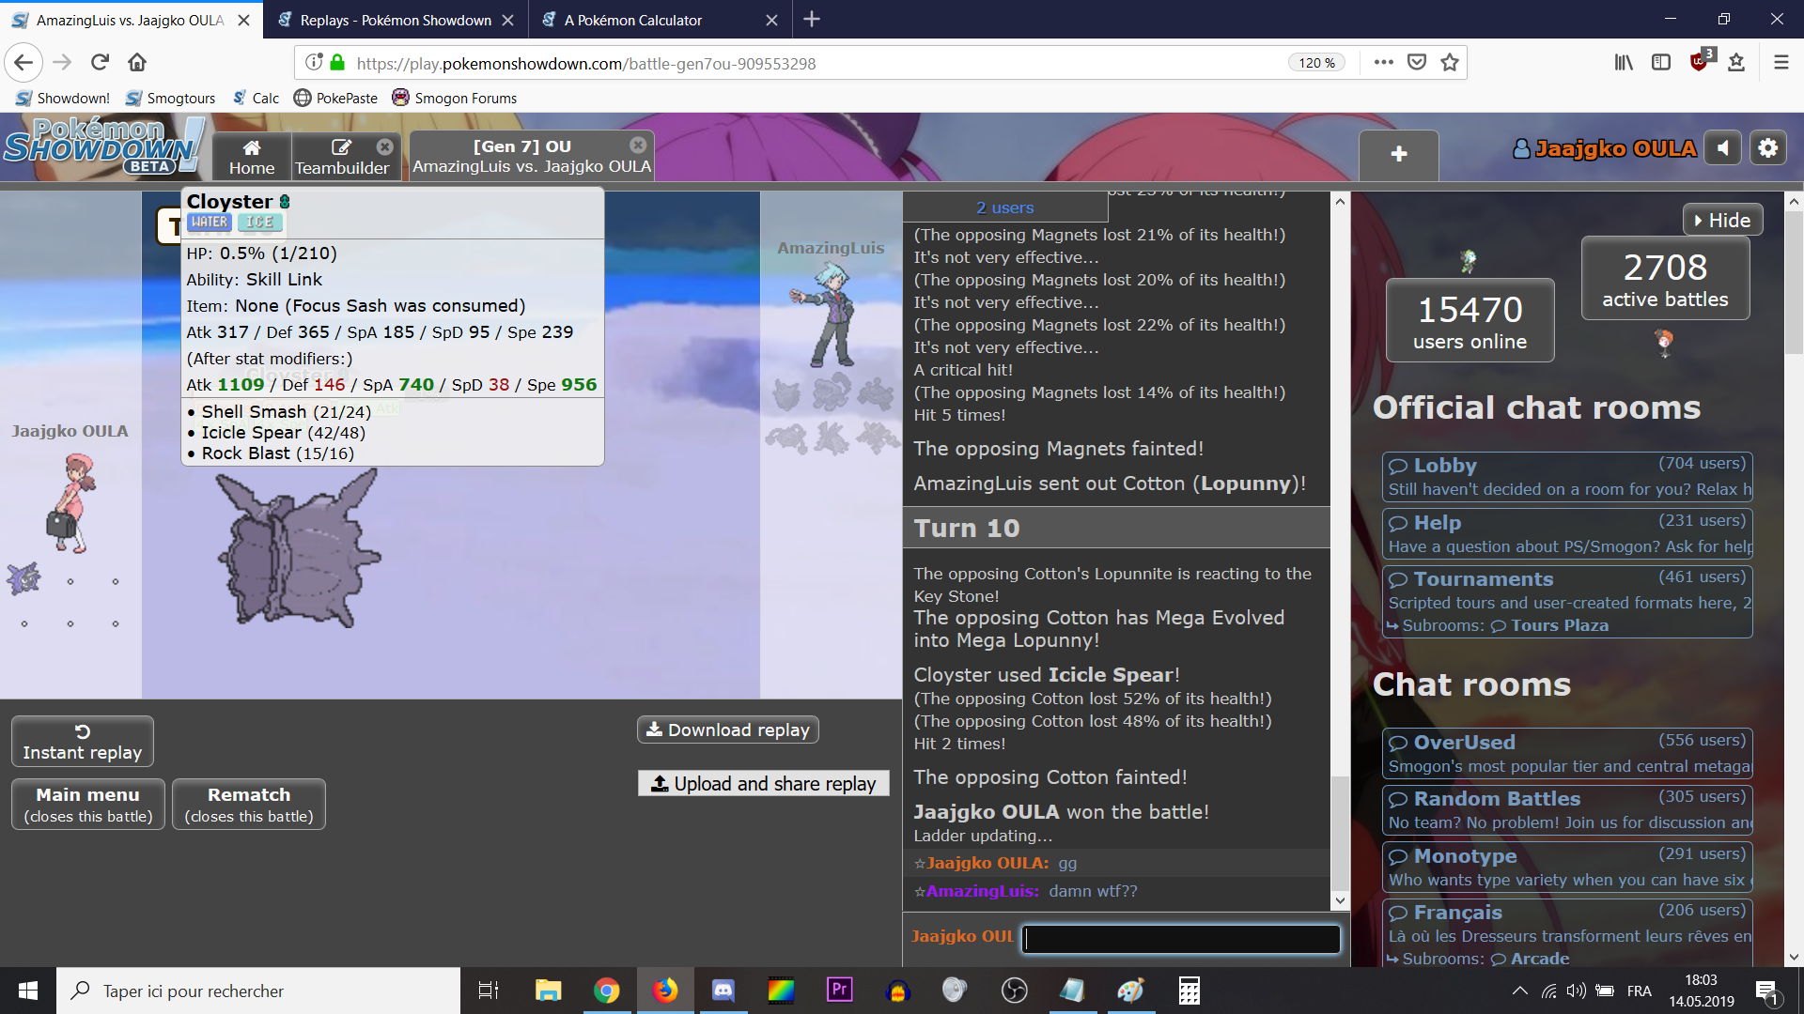This screenshot has height=1014, width=1804.
Task: Download the replay
Action: [x=728, y=730]
